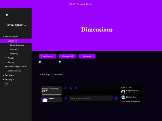This screenshot has height=121, width=162.
Task: Click Magnificent In... username
Action: [133, 91]
